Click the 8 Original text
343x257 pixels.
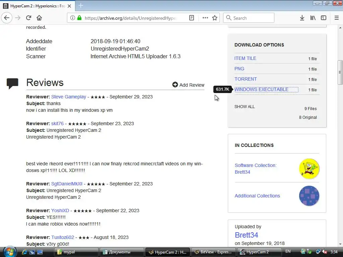coord(308,117)
